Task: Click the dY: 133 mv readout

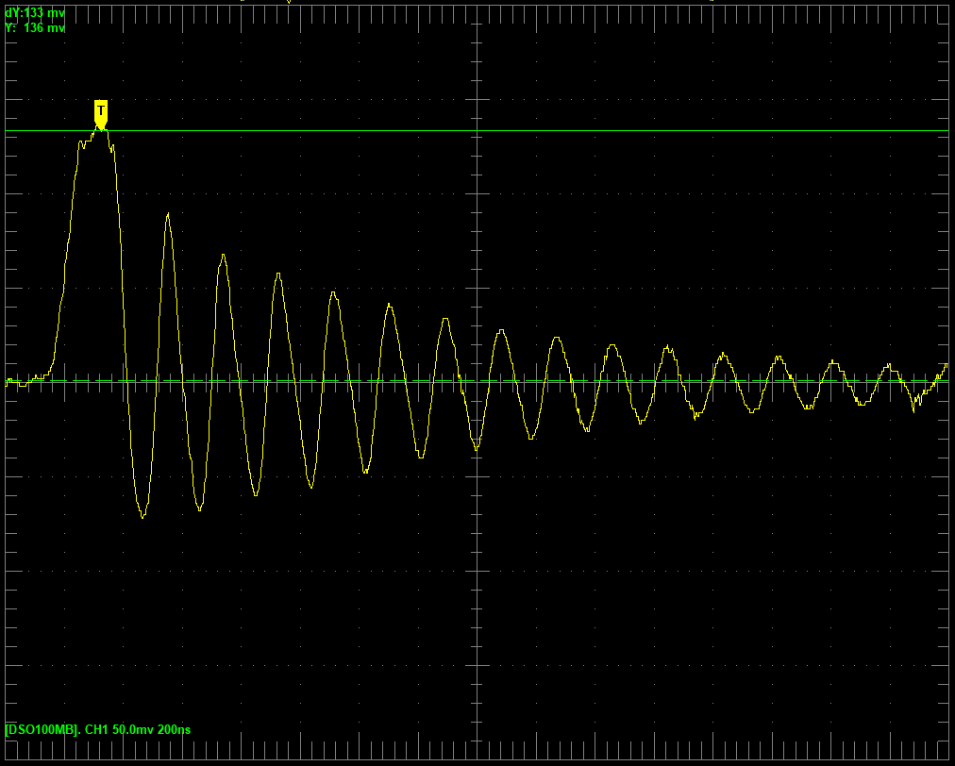Action: pos(35,13)
